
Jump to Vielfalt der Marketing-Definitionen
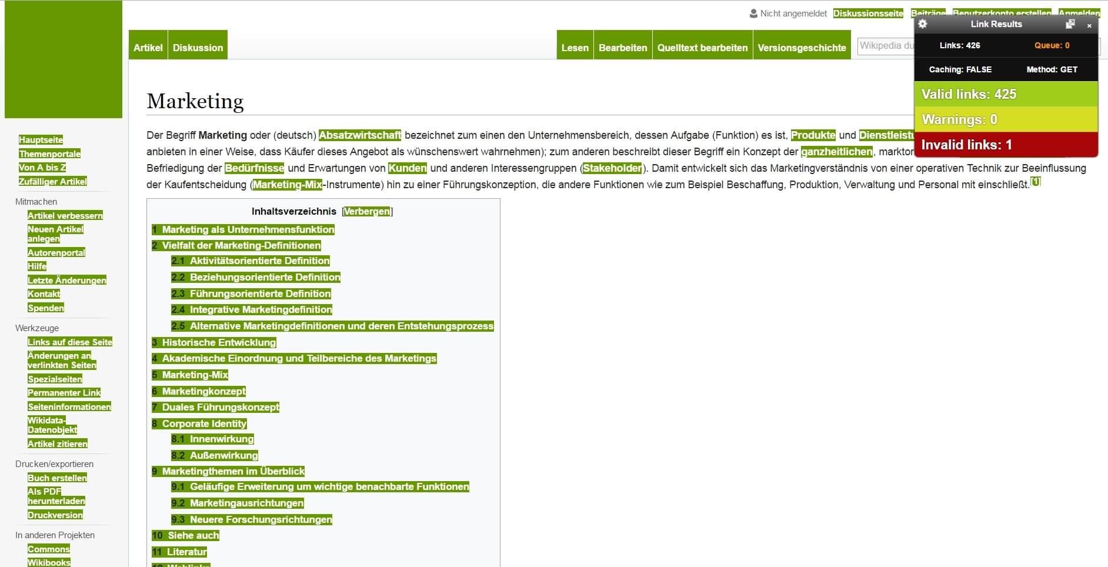click(x=236, y=246)
